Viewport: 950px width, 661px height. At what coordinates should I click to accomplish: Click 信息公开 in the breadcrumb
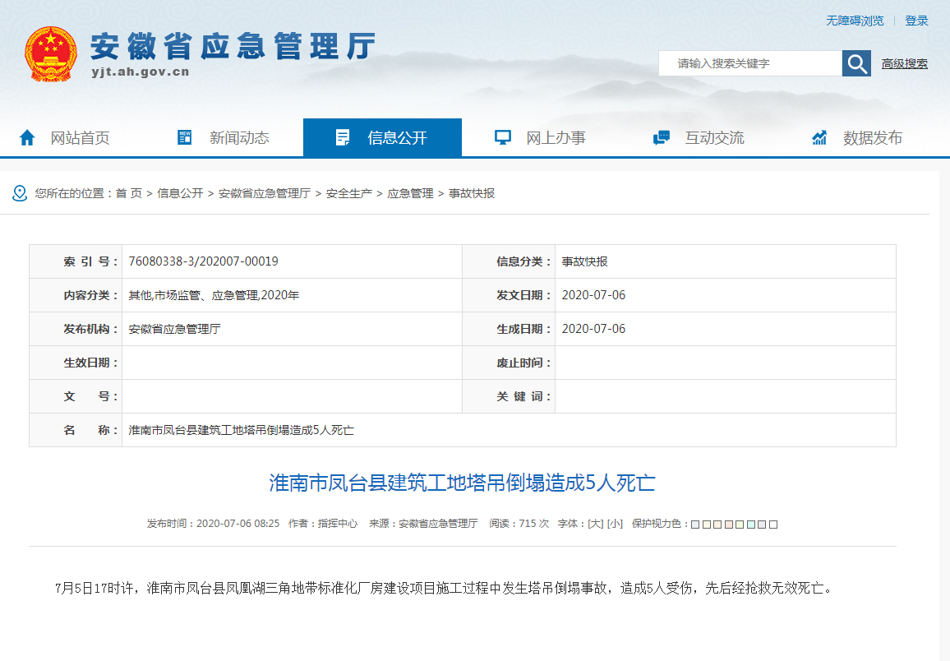coord(180,193)
